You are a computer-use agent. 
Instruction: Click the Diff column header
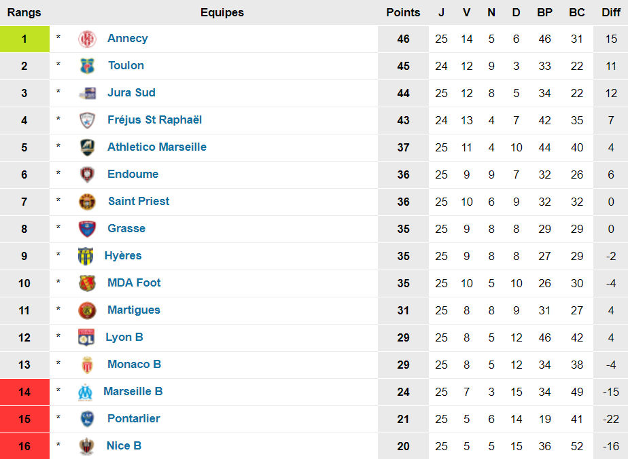pyautogui.click(x=611, y=12)
